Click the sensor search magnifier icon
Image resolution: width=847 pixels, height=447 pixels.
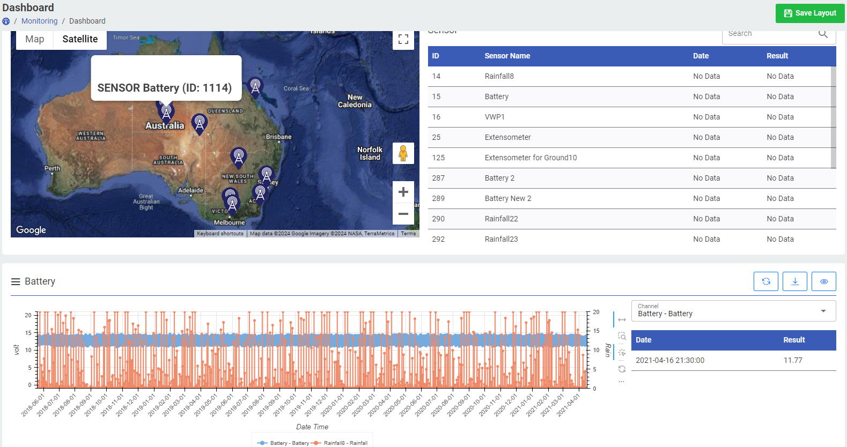[823, 34]
